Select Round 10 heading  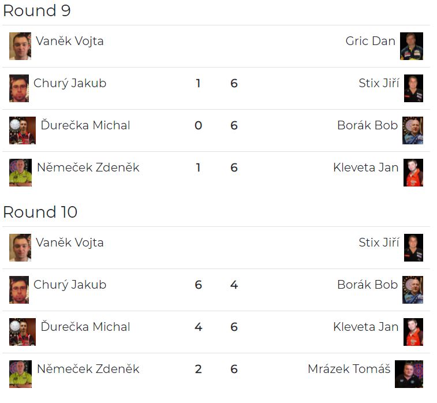[40, 212]
